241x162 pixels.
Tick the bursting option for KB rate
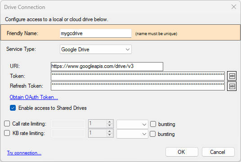(152, 134)
